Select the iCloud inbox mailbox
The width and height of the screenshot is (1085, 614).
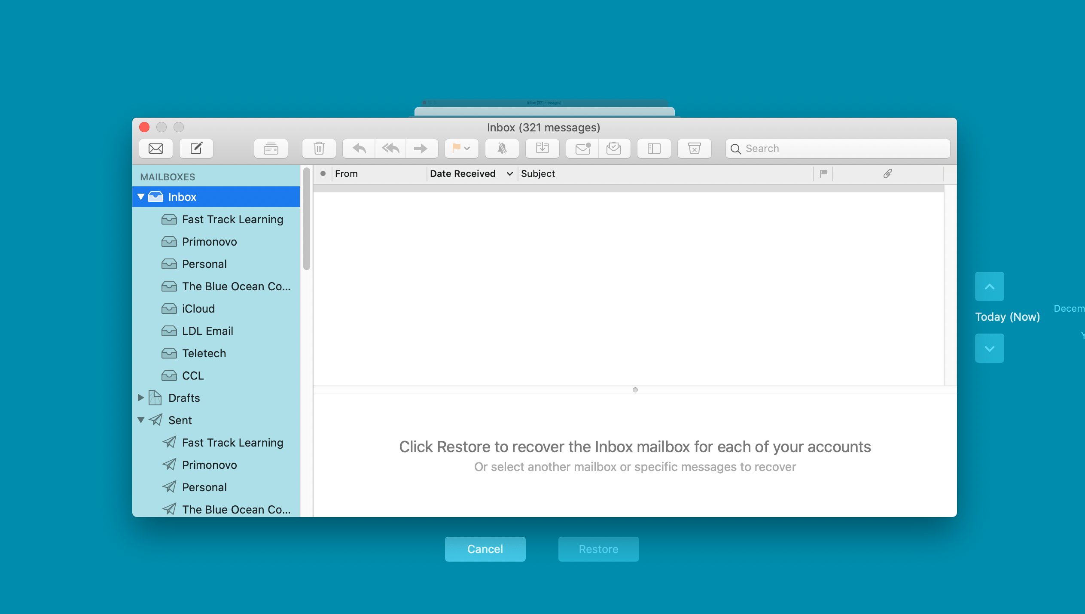[198, 308]
